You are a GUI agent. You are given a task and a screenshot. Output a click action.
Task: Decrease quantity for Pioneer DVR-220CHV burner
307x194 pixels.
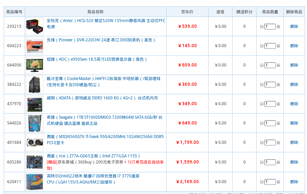point(262,46)
